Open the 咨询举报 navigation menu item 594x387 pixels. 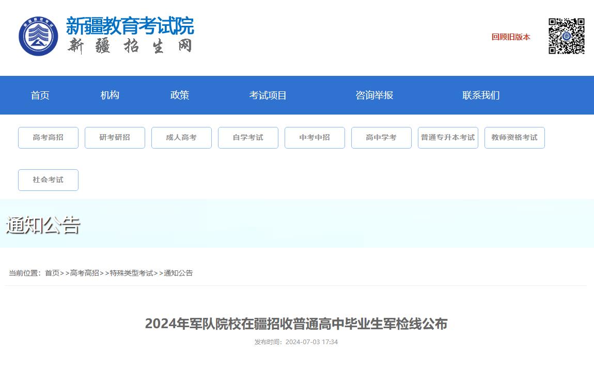tap(374, 95)
